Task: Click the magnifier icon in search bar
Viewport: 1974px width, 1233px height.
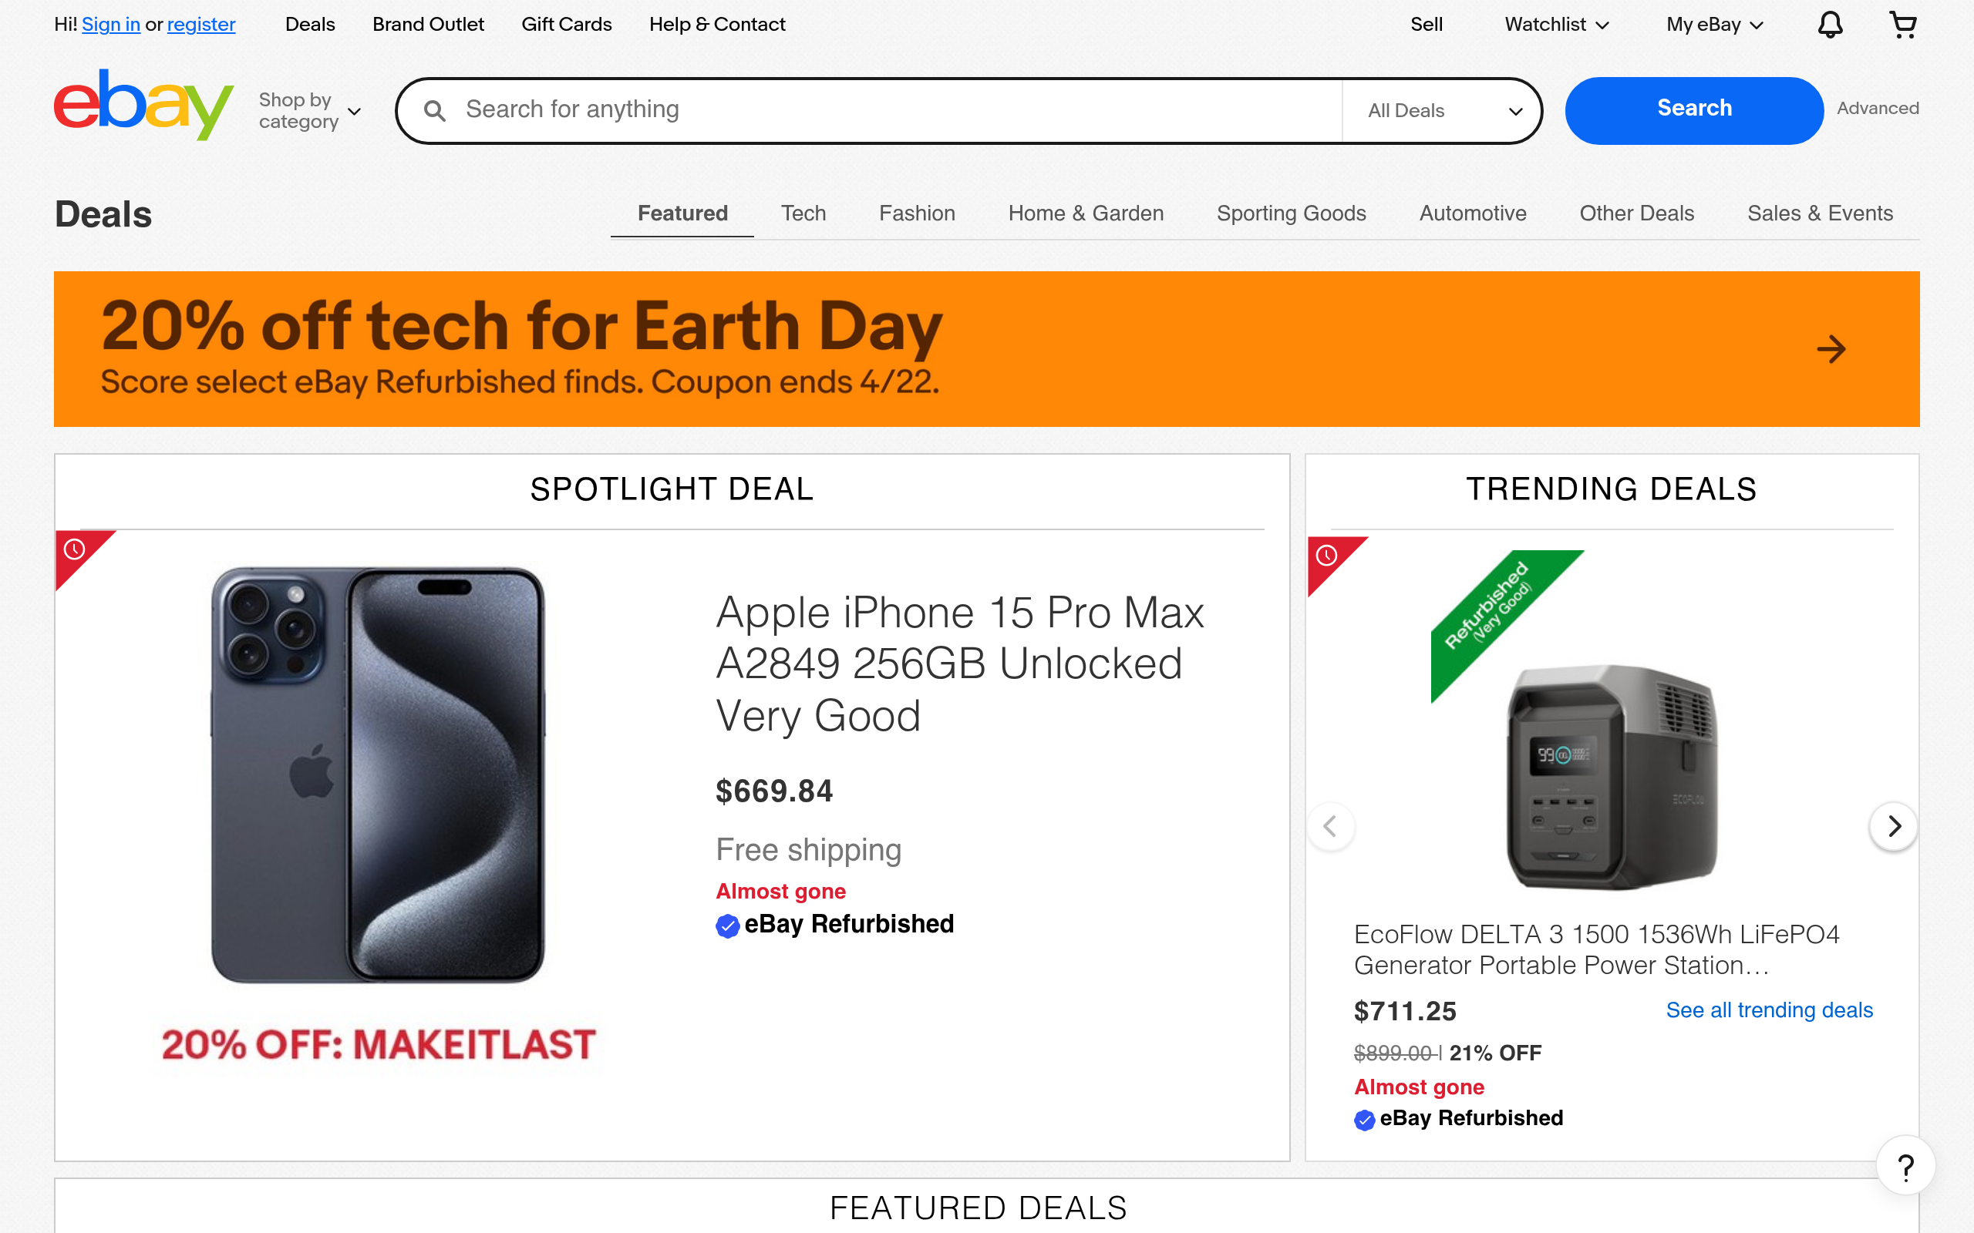Action: (435, 111)
